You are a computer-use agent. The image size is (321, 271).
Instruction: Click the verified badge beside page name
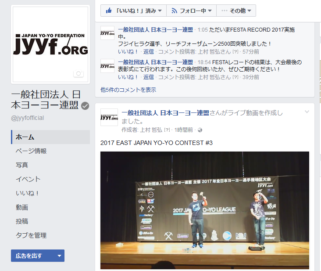[x=85, y=106]
